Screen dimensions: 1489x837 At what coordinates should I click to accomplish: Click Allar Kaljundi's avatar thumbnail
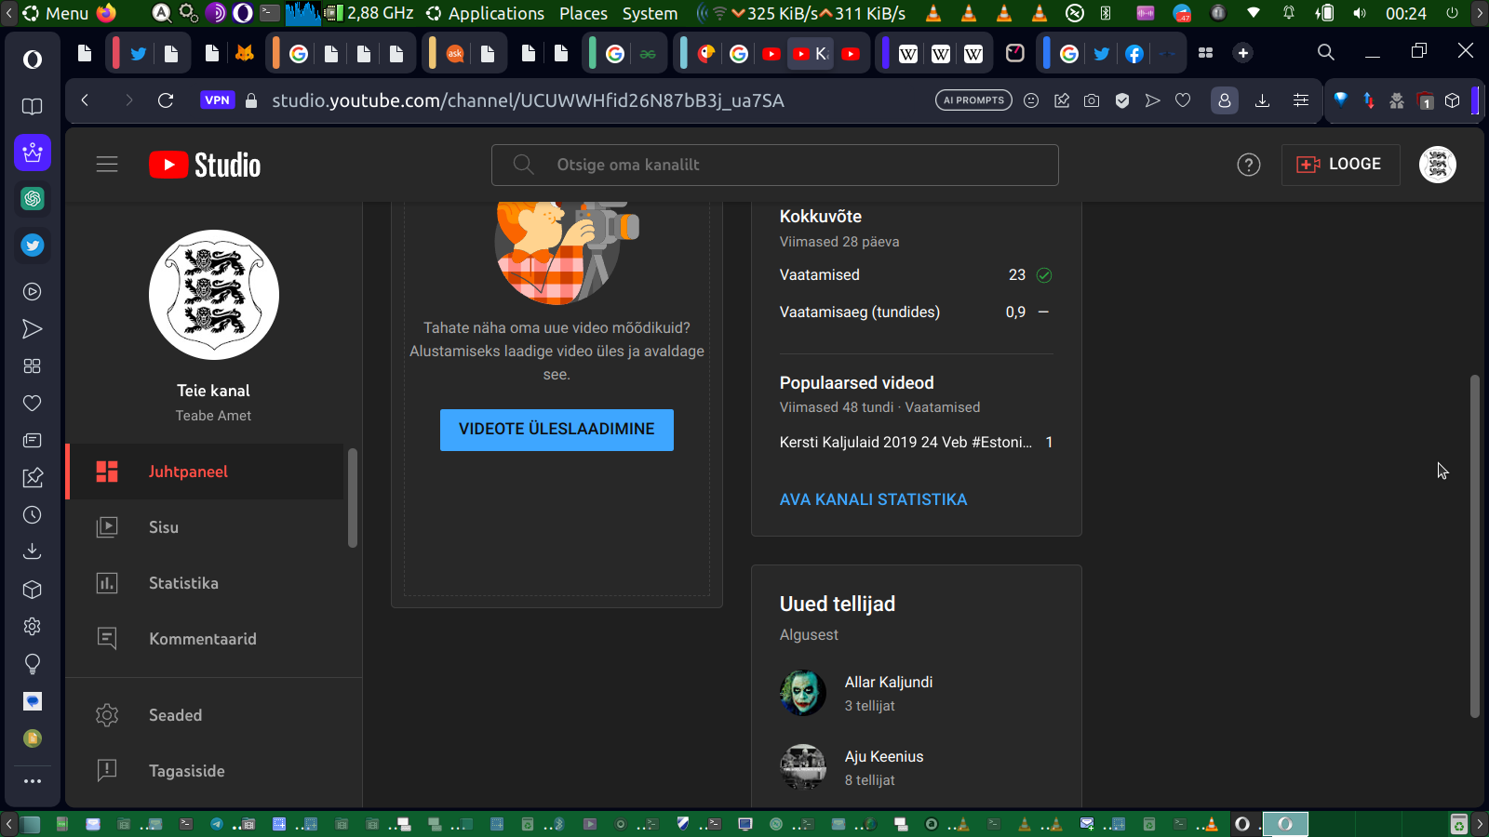[803, 693]
